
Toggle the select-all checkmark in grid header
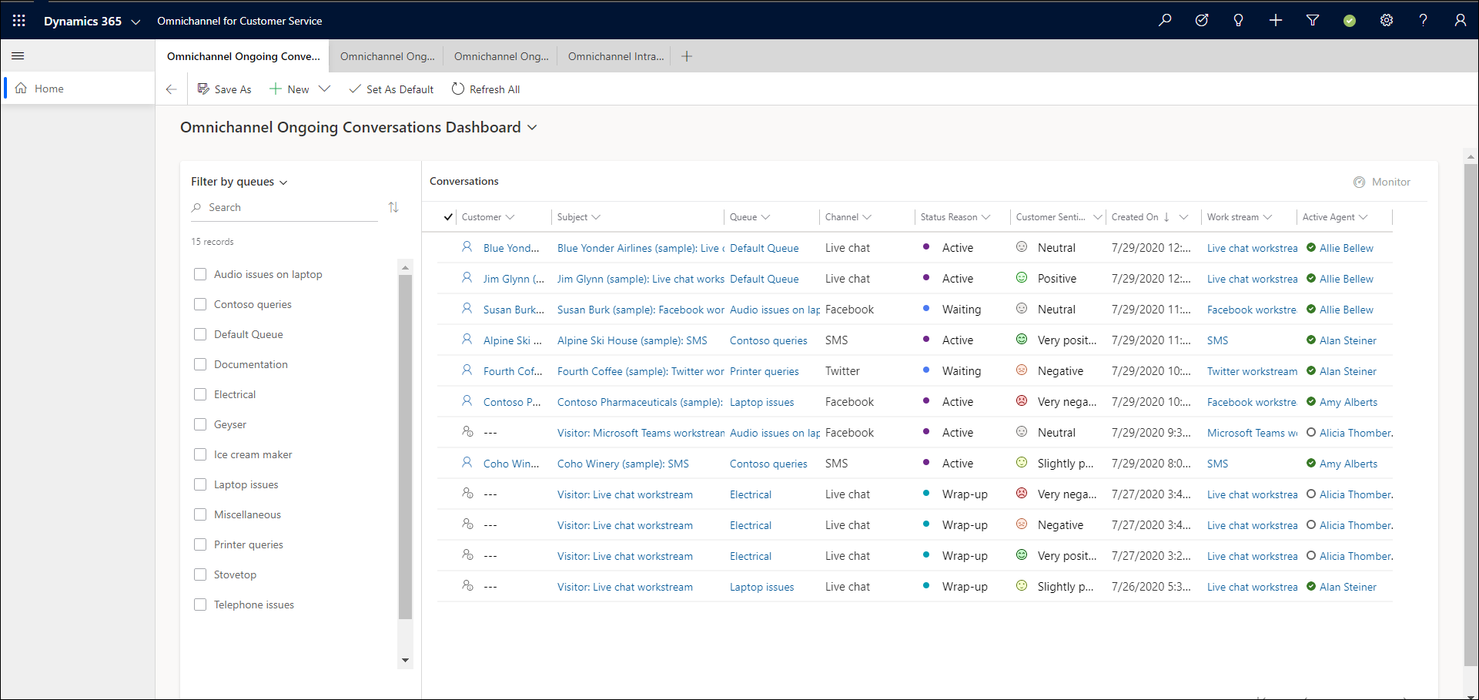[448, 217]
